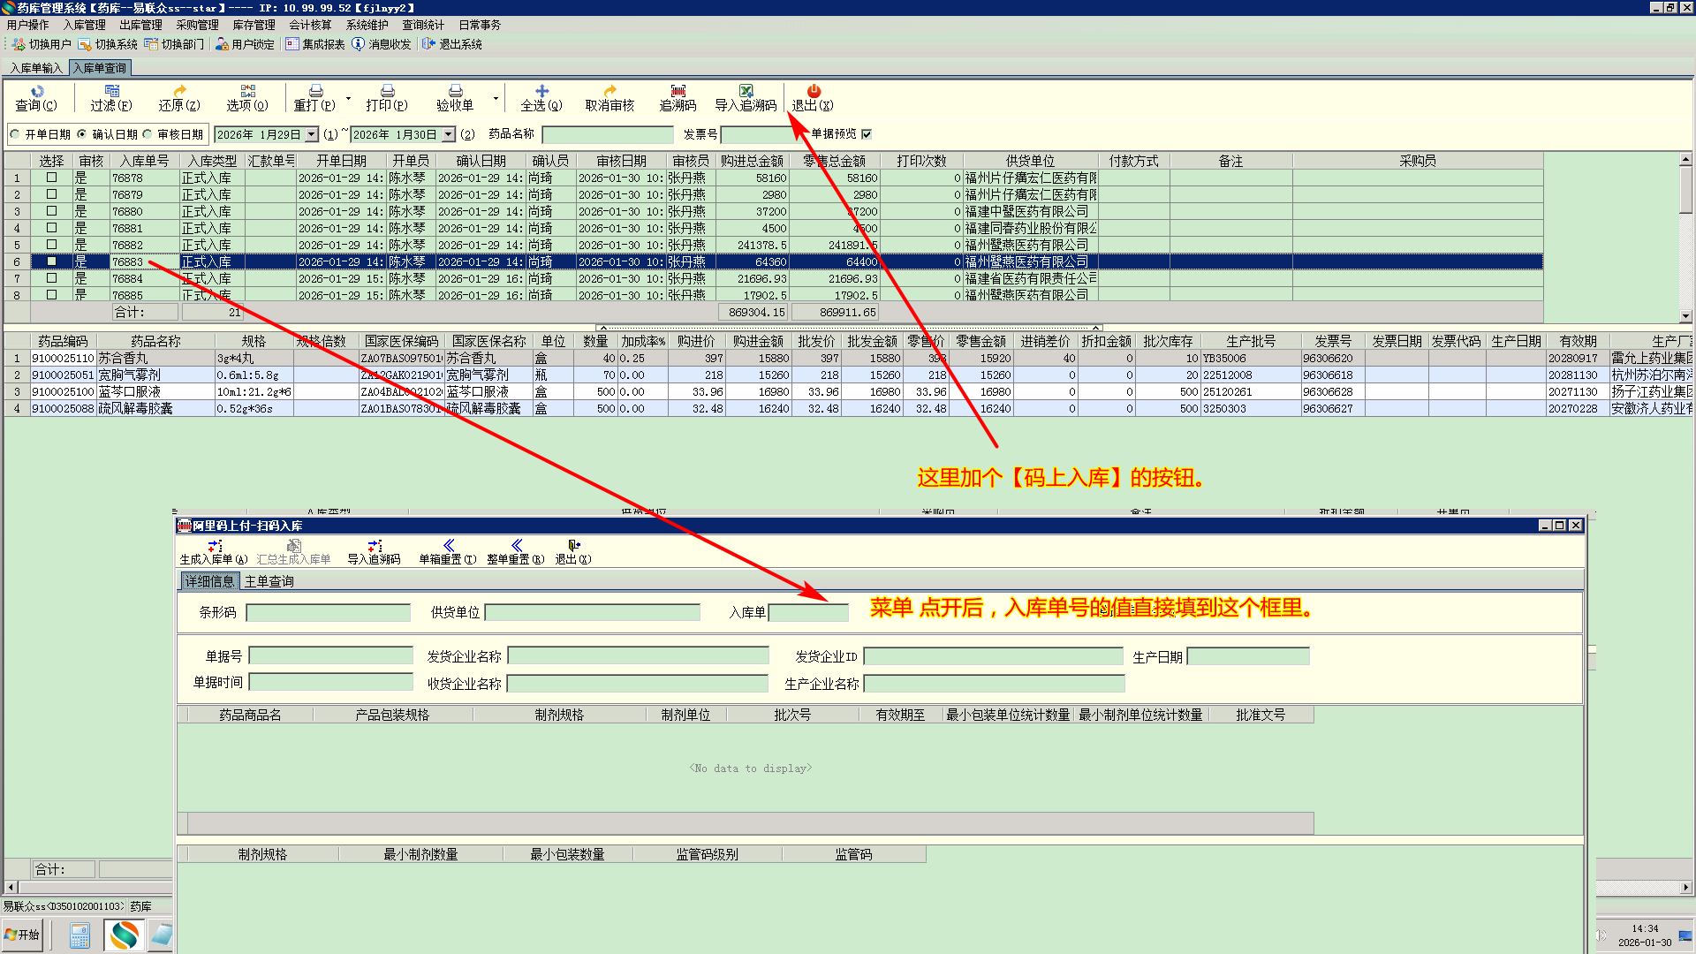Select the 审核日期 radio button
This screenshot has width=1696, height=954.
point(148,134)
